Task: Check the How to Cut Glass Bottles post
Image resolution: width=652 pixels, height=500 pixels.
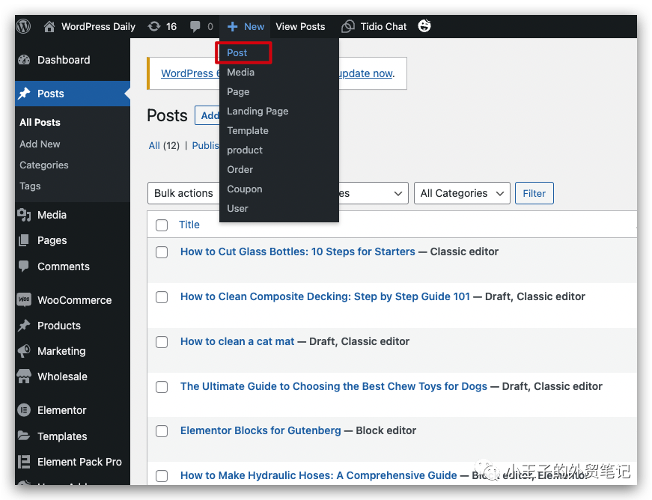Action: point(162,252)
